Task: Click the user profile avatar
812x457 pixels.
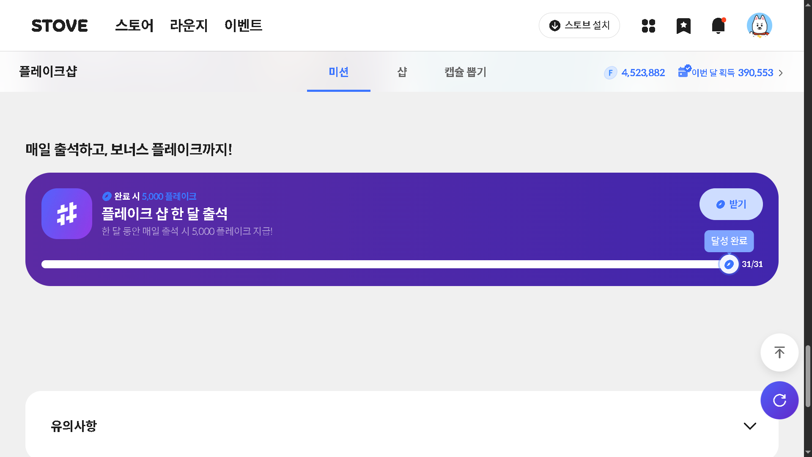Action: [x=759, y=25]
